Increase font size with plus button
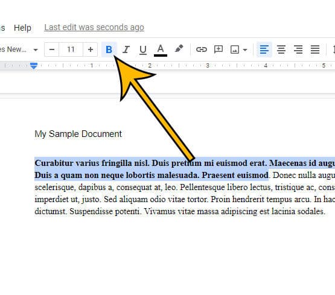 [x=91, y=49]
